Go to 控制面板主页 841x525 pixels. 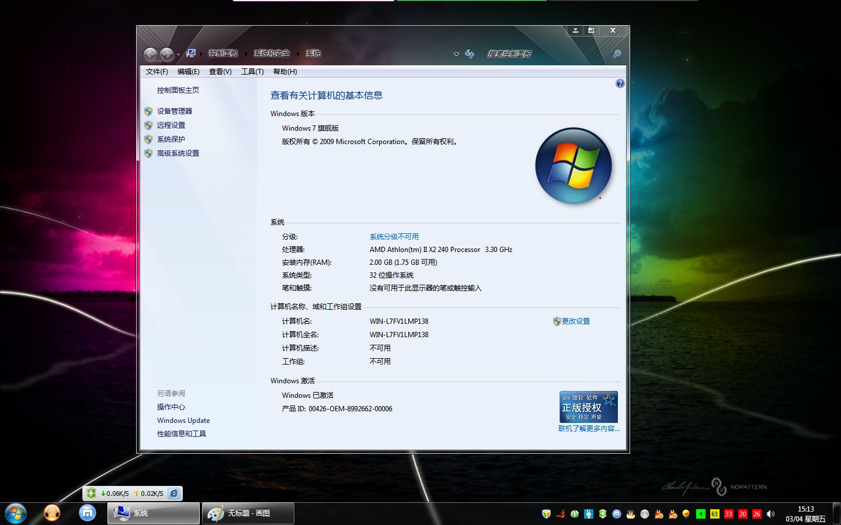(x=178, y=90)
